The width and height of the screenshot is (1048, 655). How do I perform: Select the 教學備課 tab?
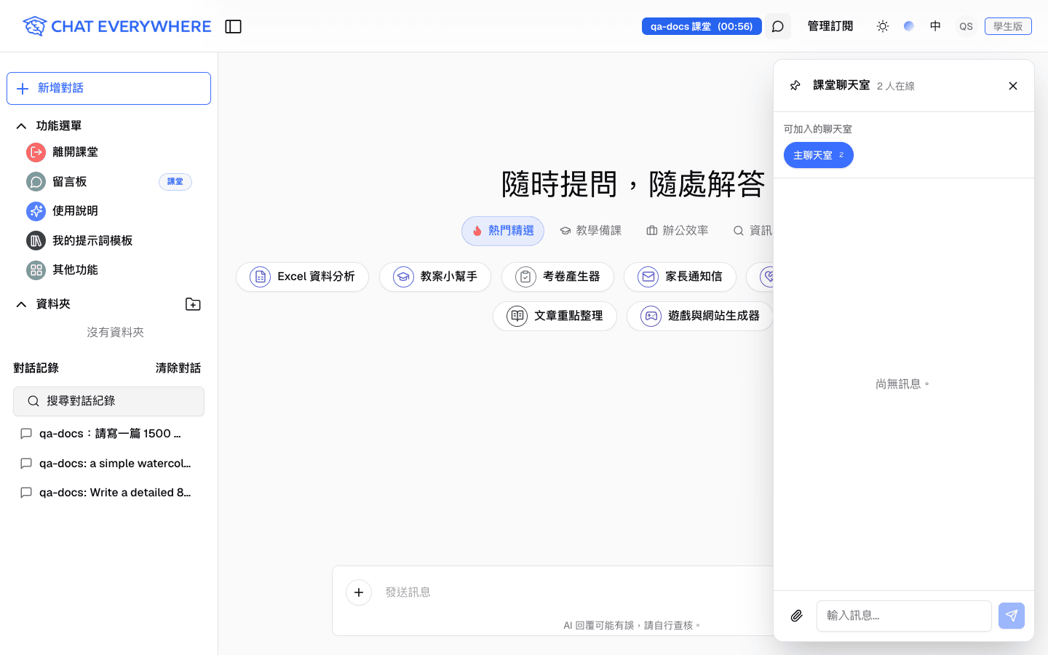tap(590, 231)
